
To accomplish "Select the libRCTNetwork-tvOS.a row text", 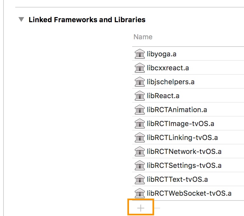I will pos(184,151).
